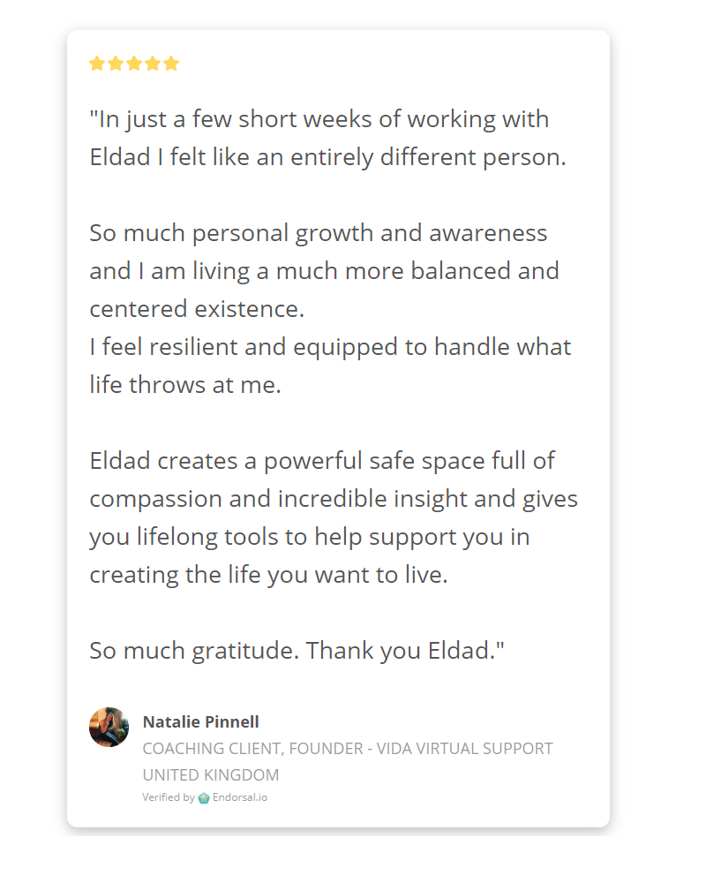Click the line "So much personal growth and awareness"
706x883 pixels.
click(x=318, y=233)
